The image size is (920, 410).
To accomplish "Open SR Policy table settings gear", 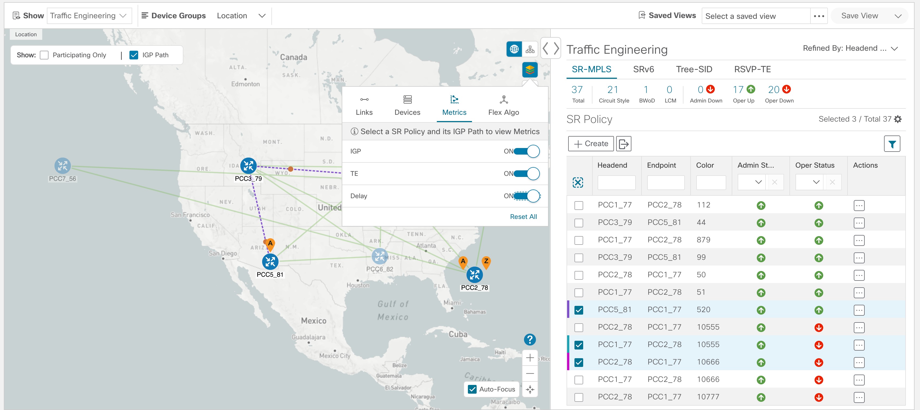I will tap(898, 119).
